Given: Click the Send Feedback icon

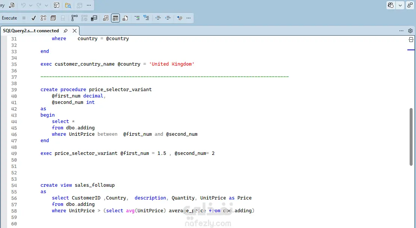Looking at the screenshot, I should point(410,5).
